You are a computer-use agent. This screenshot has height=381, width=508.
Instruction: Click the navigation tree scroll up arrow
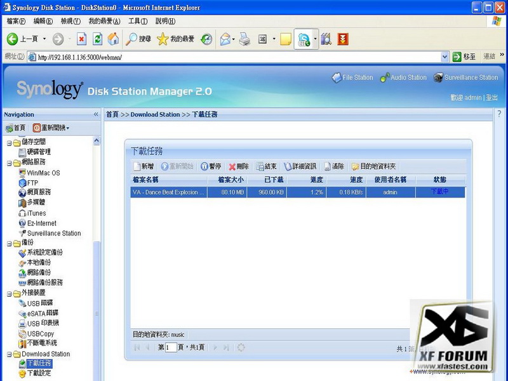pos(97,140)
